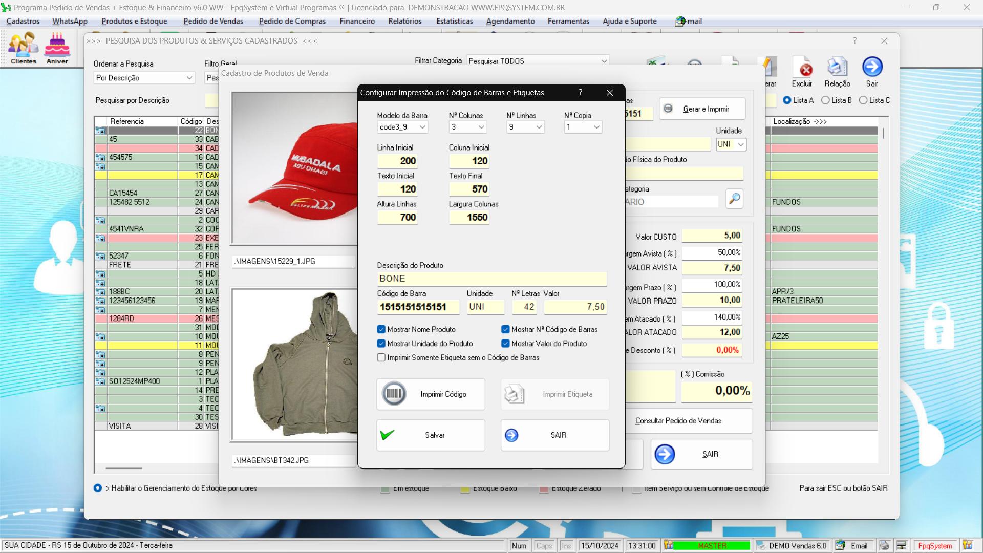Click the Largura Colunas input field
This screenshot has height=553, width=983.
pyautogui.click(x=469, y=217)
